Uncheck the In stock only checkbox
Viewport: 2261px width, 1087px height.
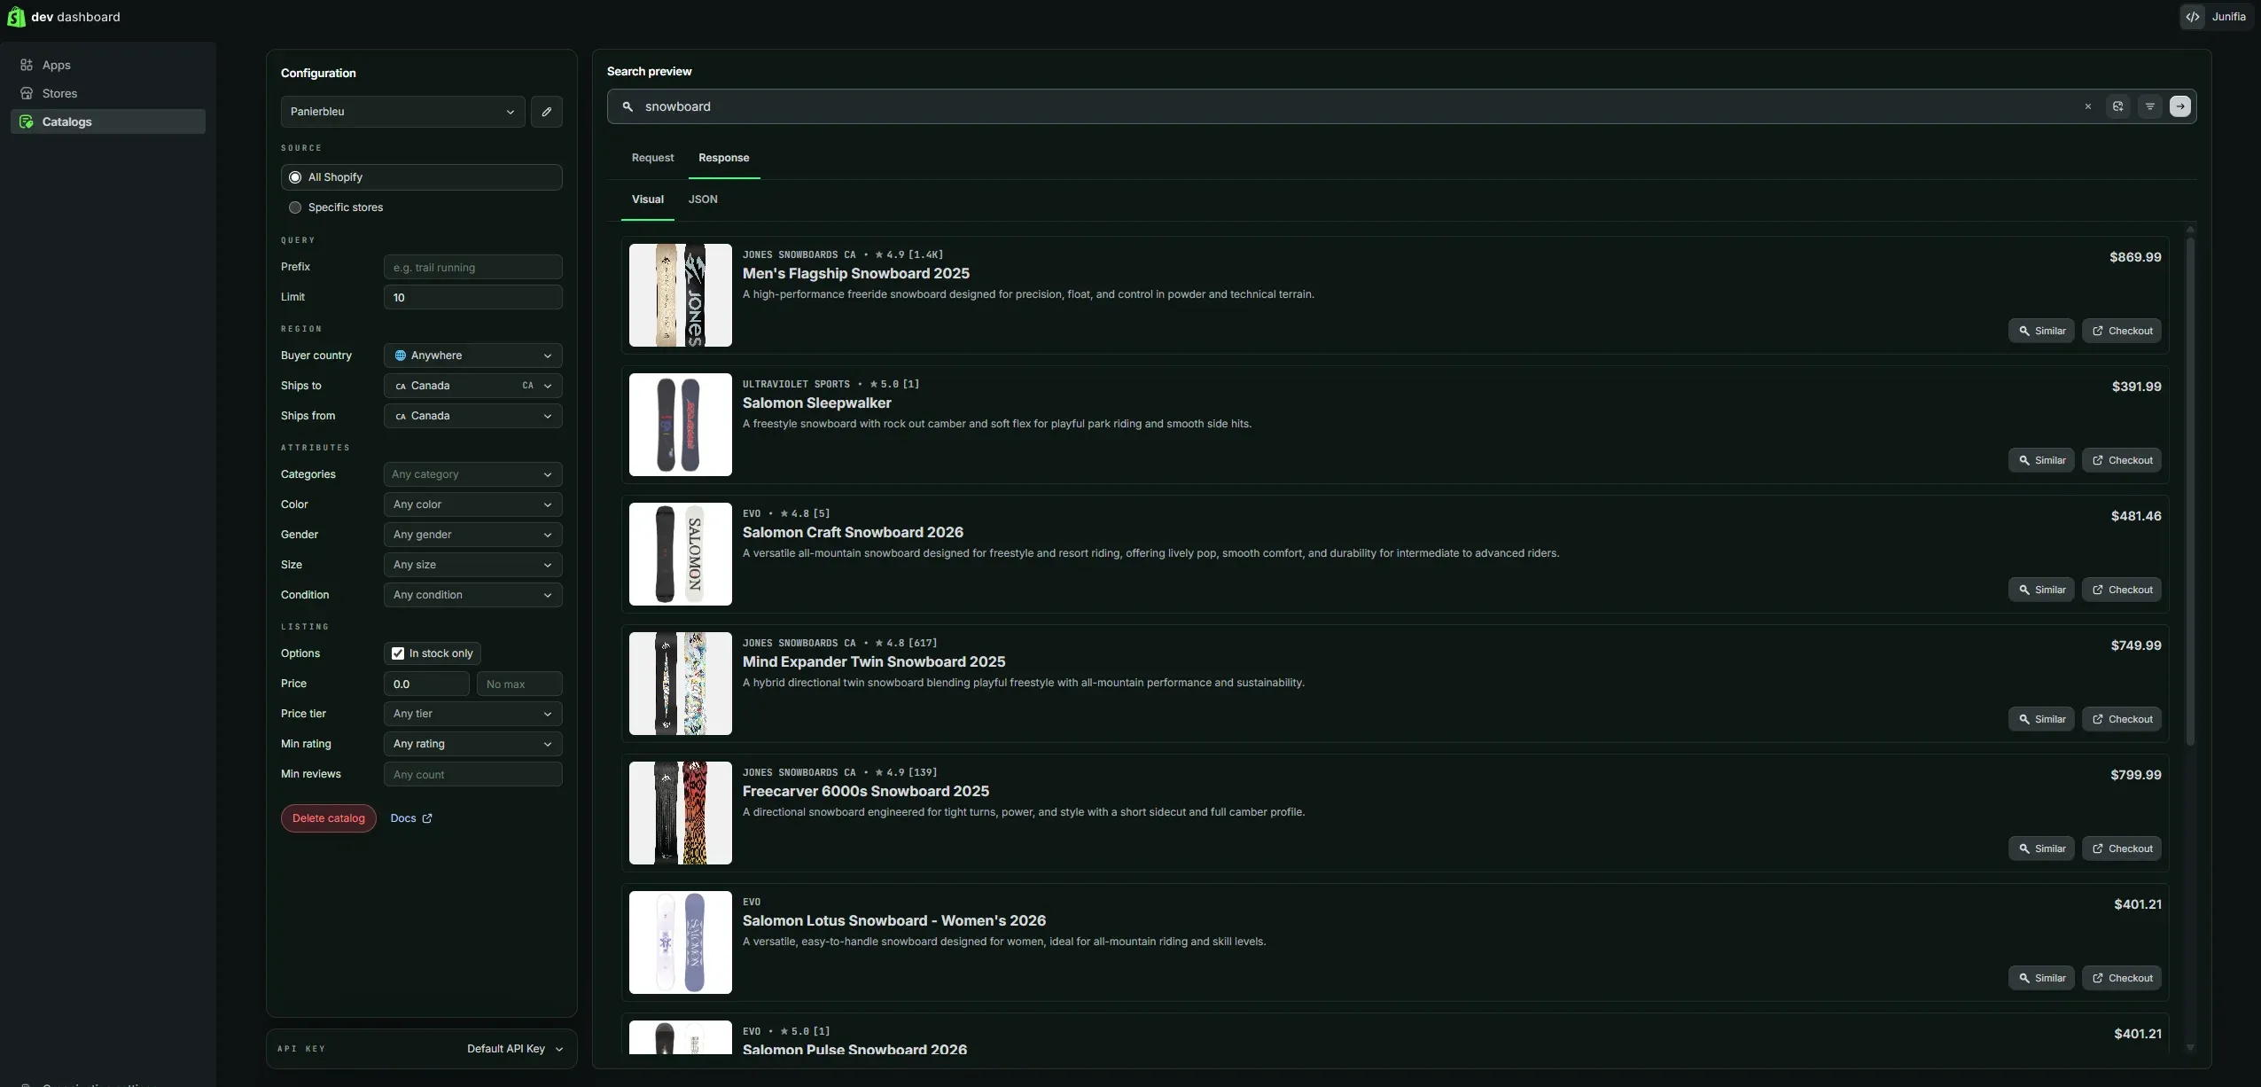click(398, 653)
